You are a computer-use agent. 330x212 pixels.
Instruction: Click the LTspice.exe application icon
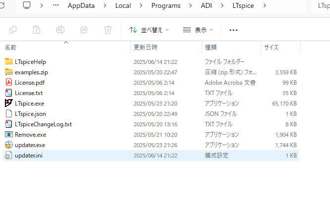tap(8, 104)
